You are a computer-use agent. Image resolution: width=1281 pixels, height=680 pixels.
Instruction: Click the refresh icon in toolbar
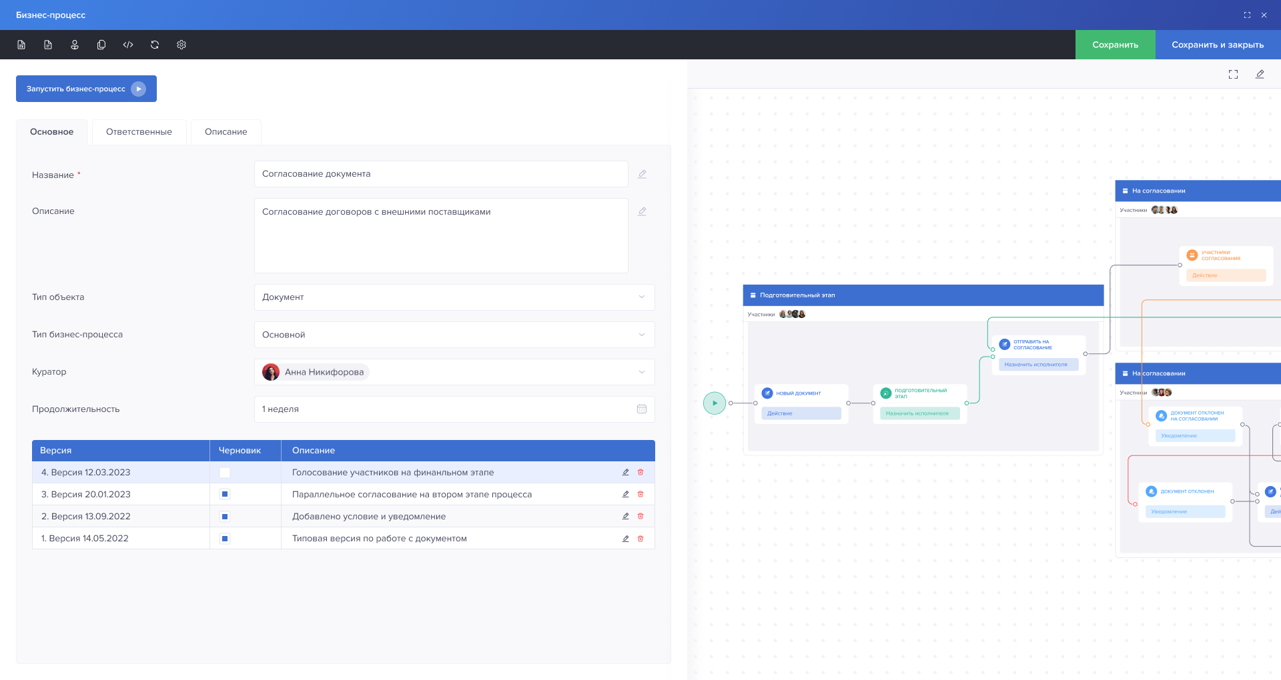[155, 45]
